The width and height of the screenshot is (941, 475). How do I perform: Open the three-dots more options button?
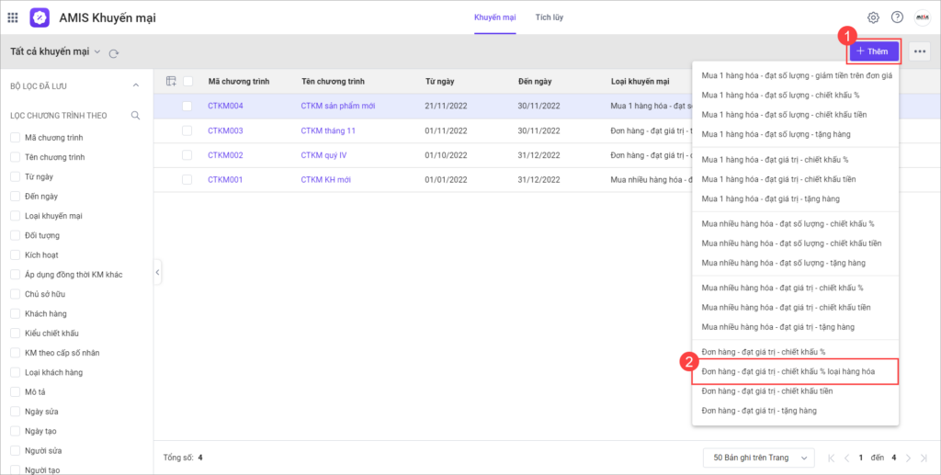pyautogui.click(x=920, y=51)
